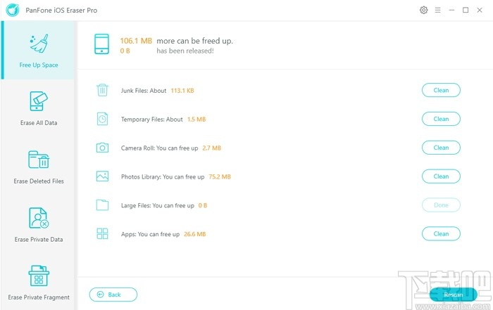Screen dimensions: 493x310
Task: Clean the Apps data
Action: 441,234
